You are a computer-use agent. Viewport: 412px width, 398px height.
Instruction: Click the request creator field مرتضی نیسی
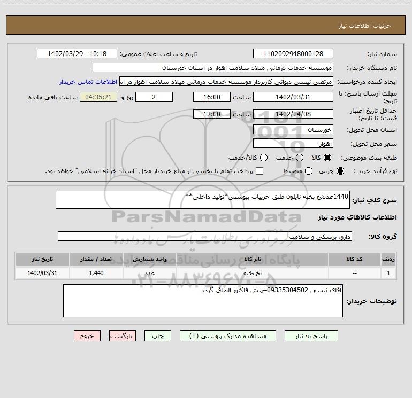pos(226,81)
